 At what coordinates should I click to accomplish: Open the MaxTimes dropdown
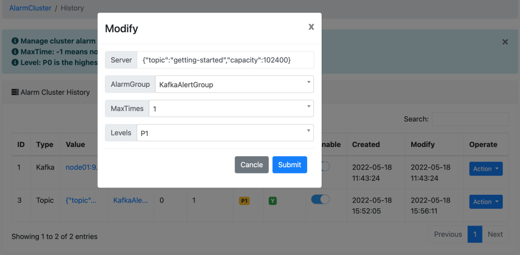coord(231,108)
